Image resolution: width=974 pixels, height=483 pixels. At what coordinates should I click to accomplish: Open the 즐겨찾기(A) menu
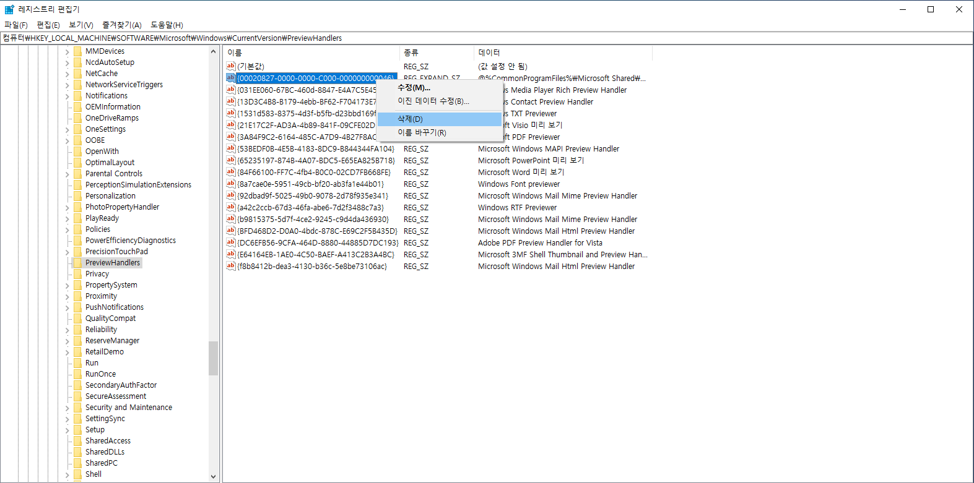122,25
